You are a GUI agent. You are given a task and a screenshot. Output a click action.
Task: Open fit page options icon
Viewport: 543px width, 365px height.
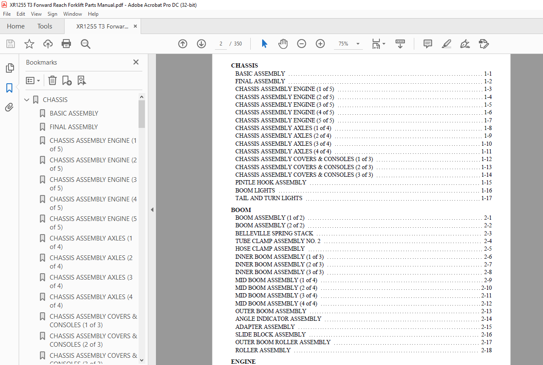coord(378,44)
